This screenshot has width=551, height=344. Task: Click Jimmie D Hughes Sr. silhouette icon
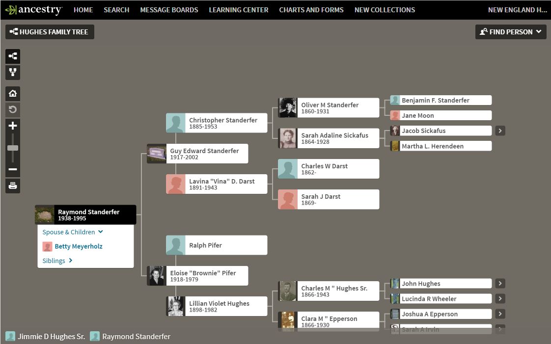(x=10, y=336)
